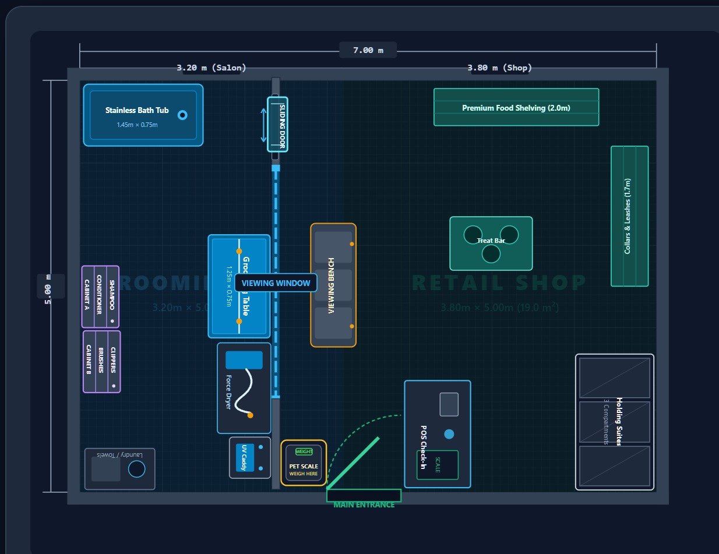The height and width of the screenshot is (554, 719).
Task: Select the Sliding Door element
Action: (x=277, y=124)
